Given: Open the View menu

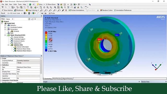Looking at the screenshot, I should [10, 4].
